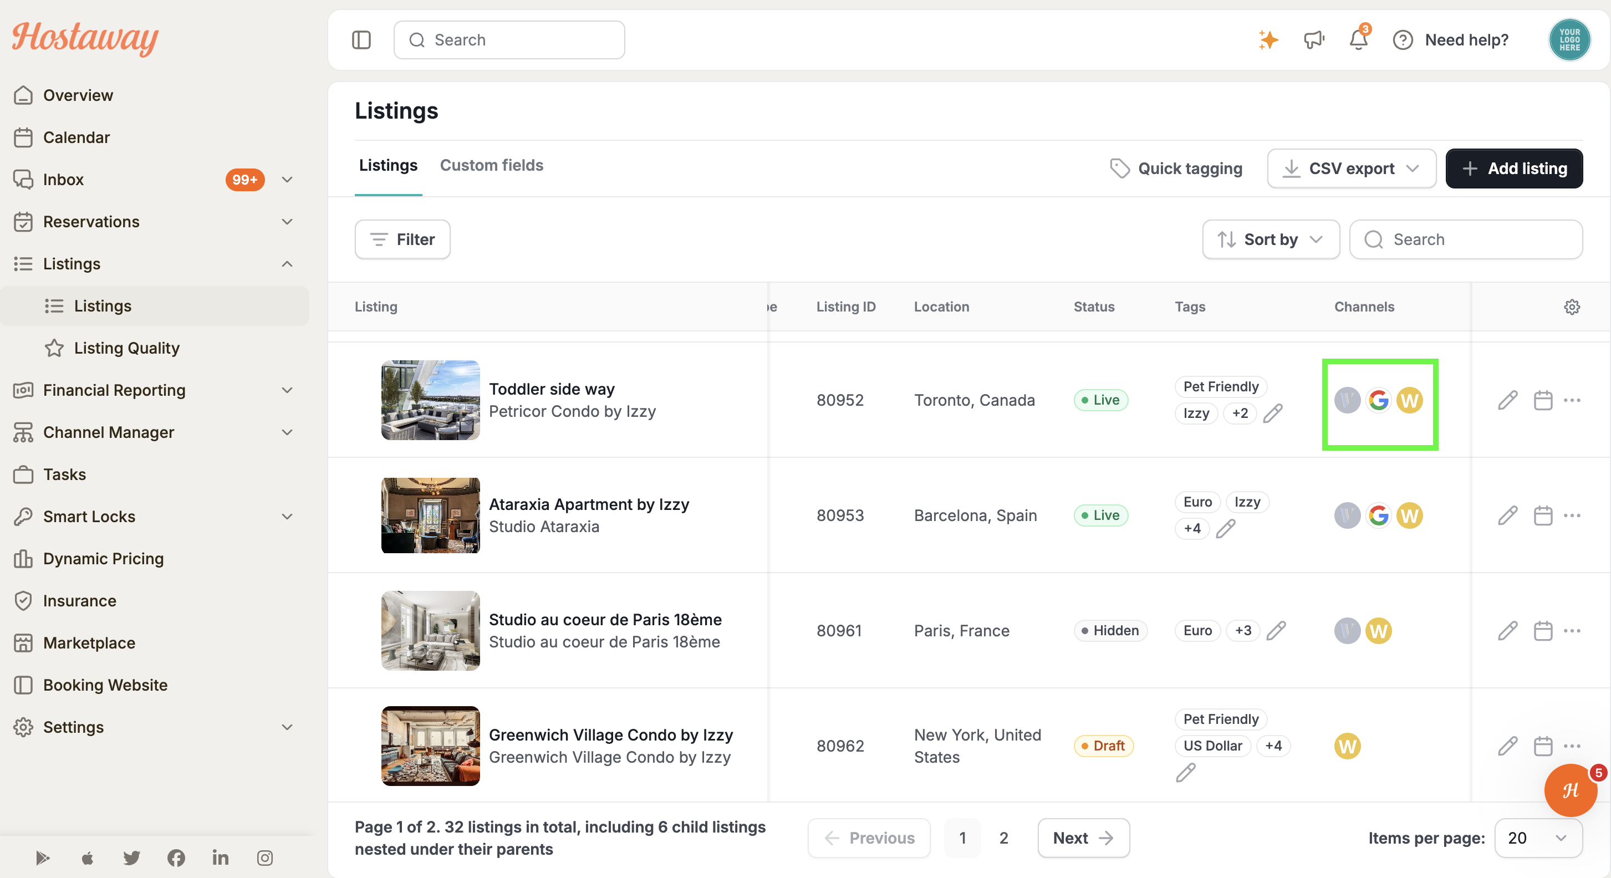Open the Twitter link in sidebar footer
The image size is (1611, 878).
[131, 857]
